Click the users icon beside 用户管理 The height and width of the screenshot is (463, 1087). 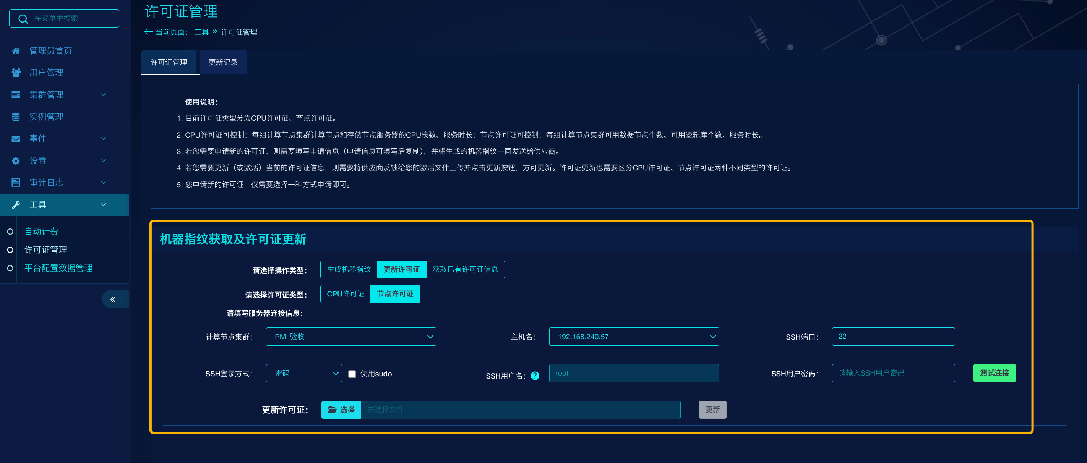(16, 73)
